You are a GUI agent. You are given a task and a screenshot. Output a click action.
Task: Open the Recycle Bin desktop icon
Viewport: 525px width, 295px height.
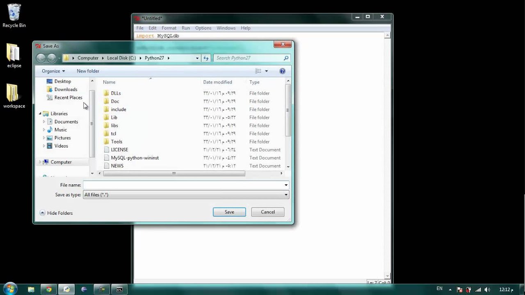(14, 16)
